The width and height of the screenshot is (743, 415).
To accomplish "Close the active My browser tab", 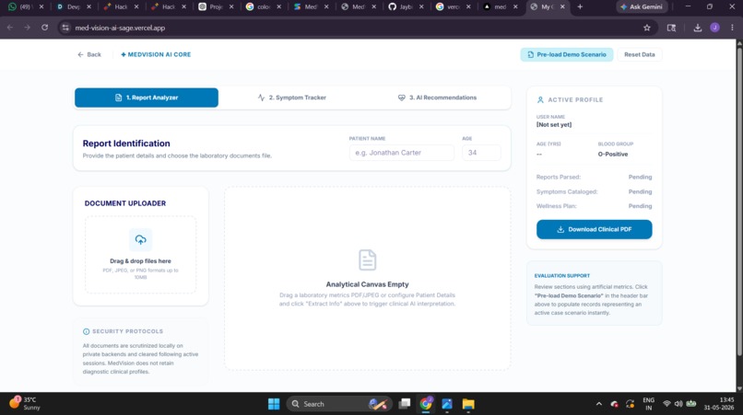I will 562,6.
